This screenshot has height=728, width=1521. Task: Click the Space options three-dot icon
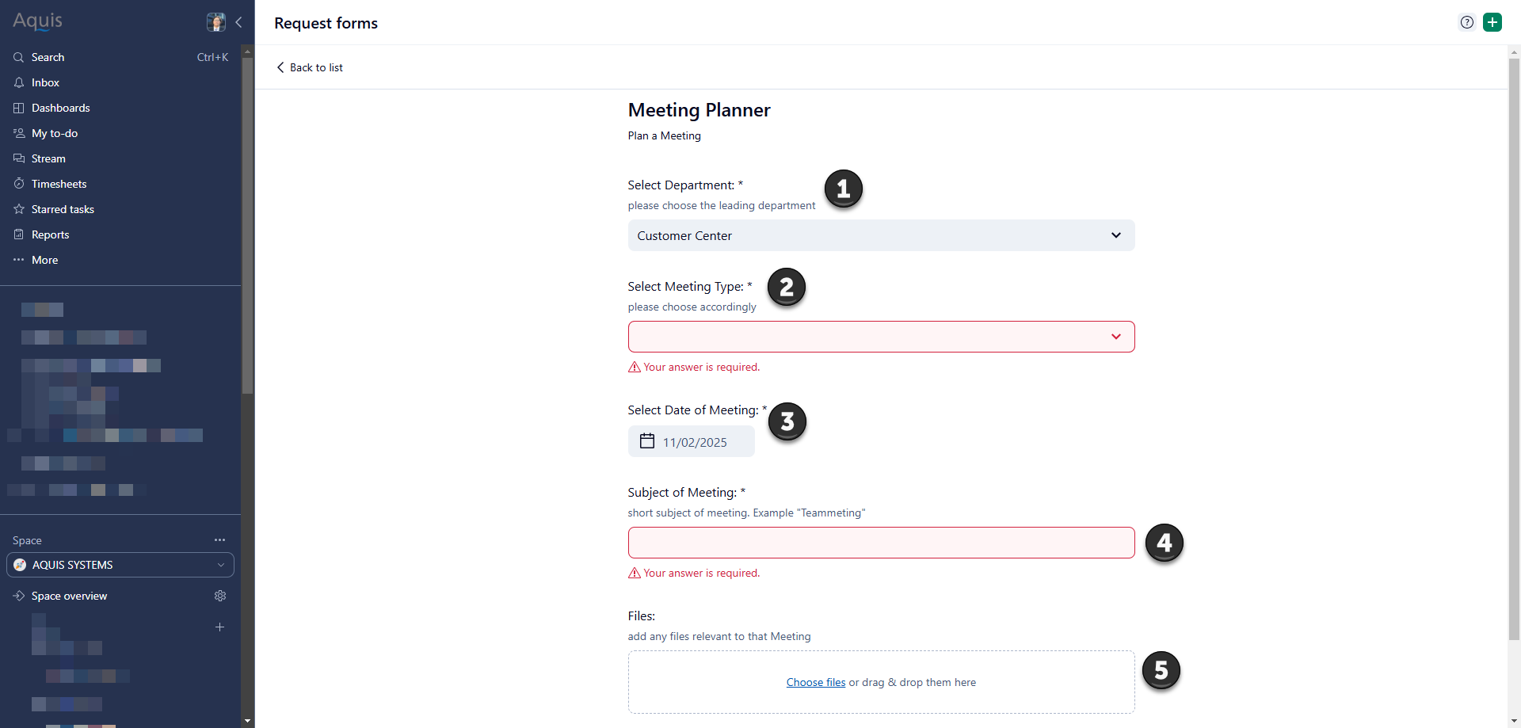[x=219, y=540]
